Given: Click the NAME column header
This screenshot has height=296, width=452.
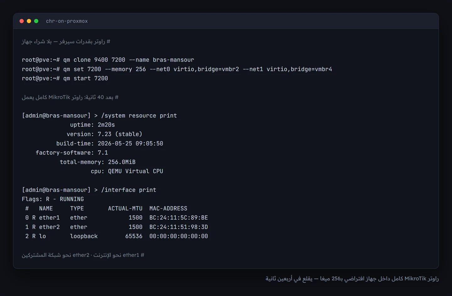Looking at the screenshot, I should click(46, 208).
